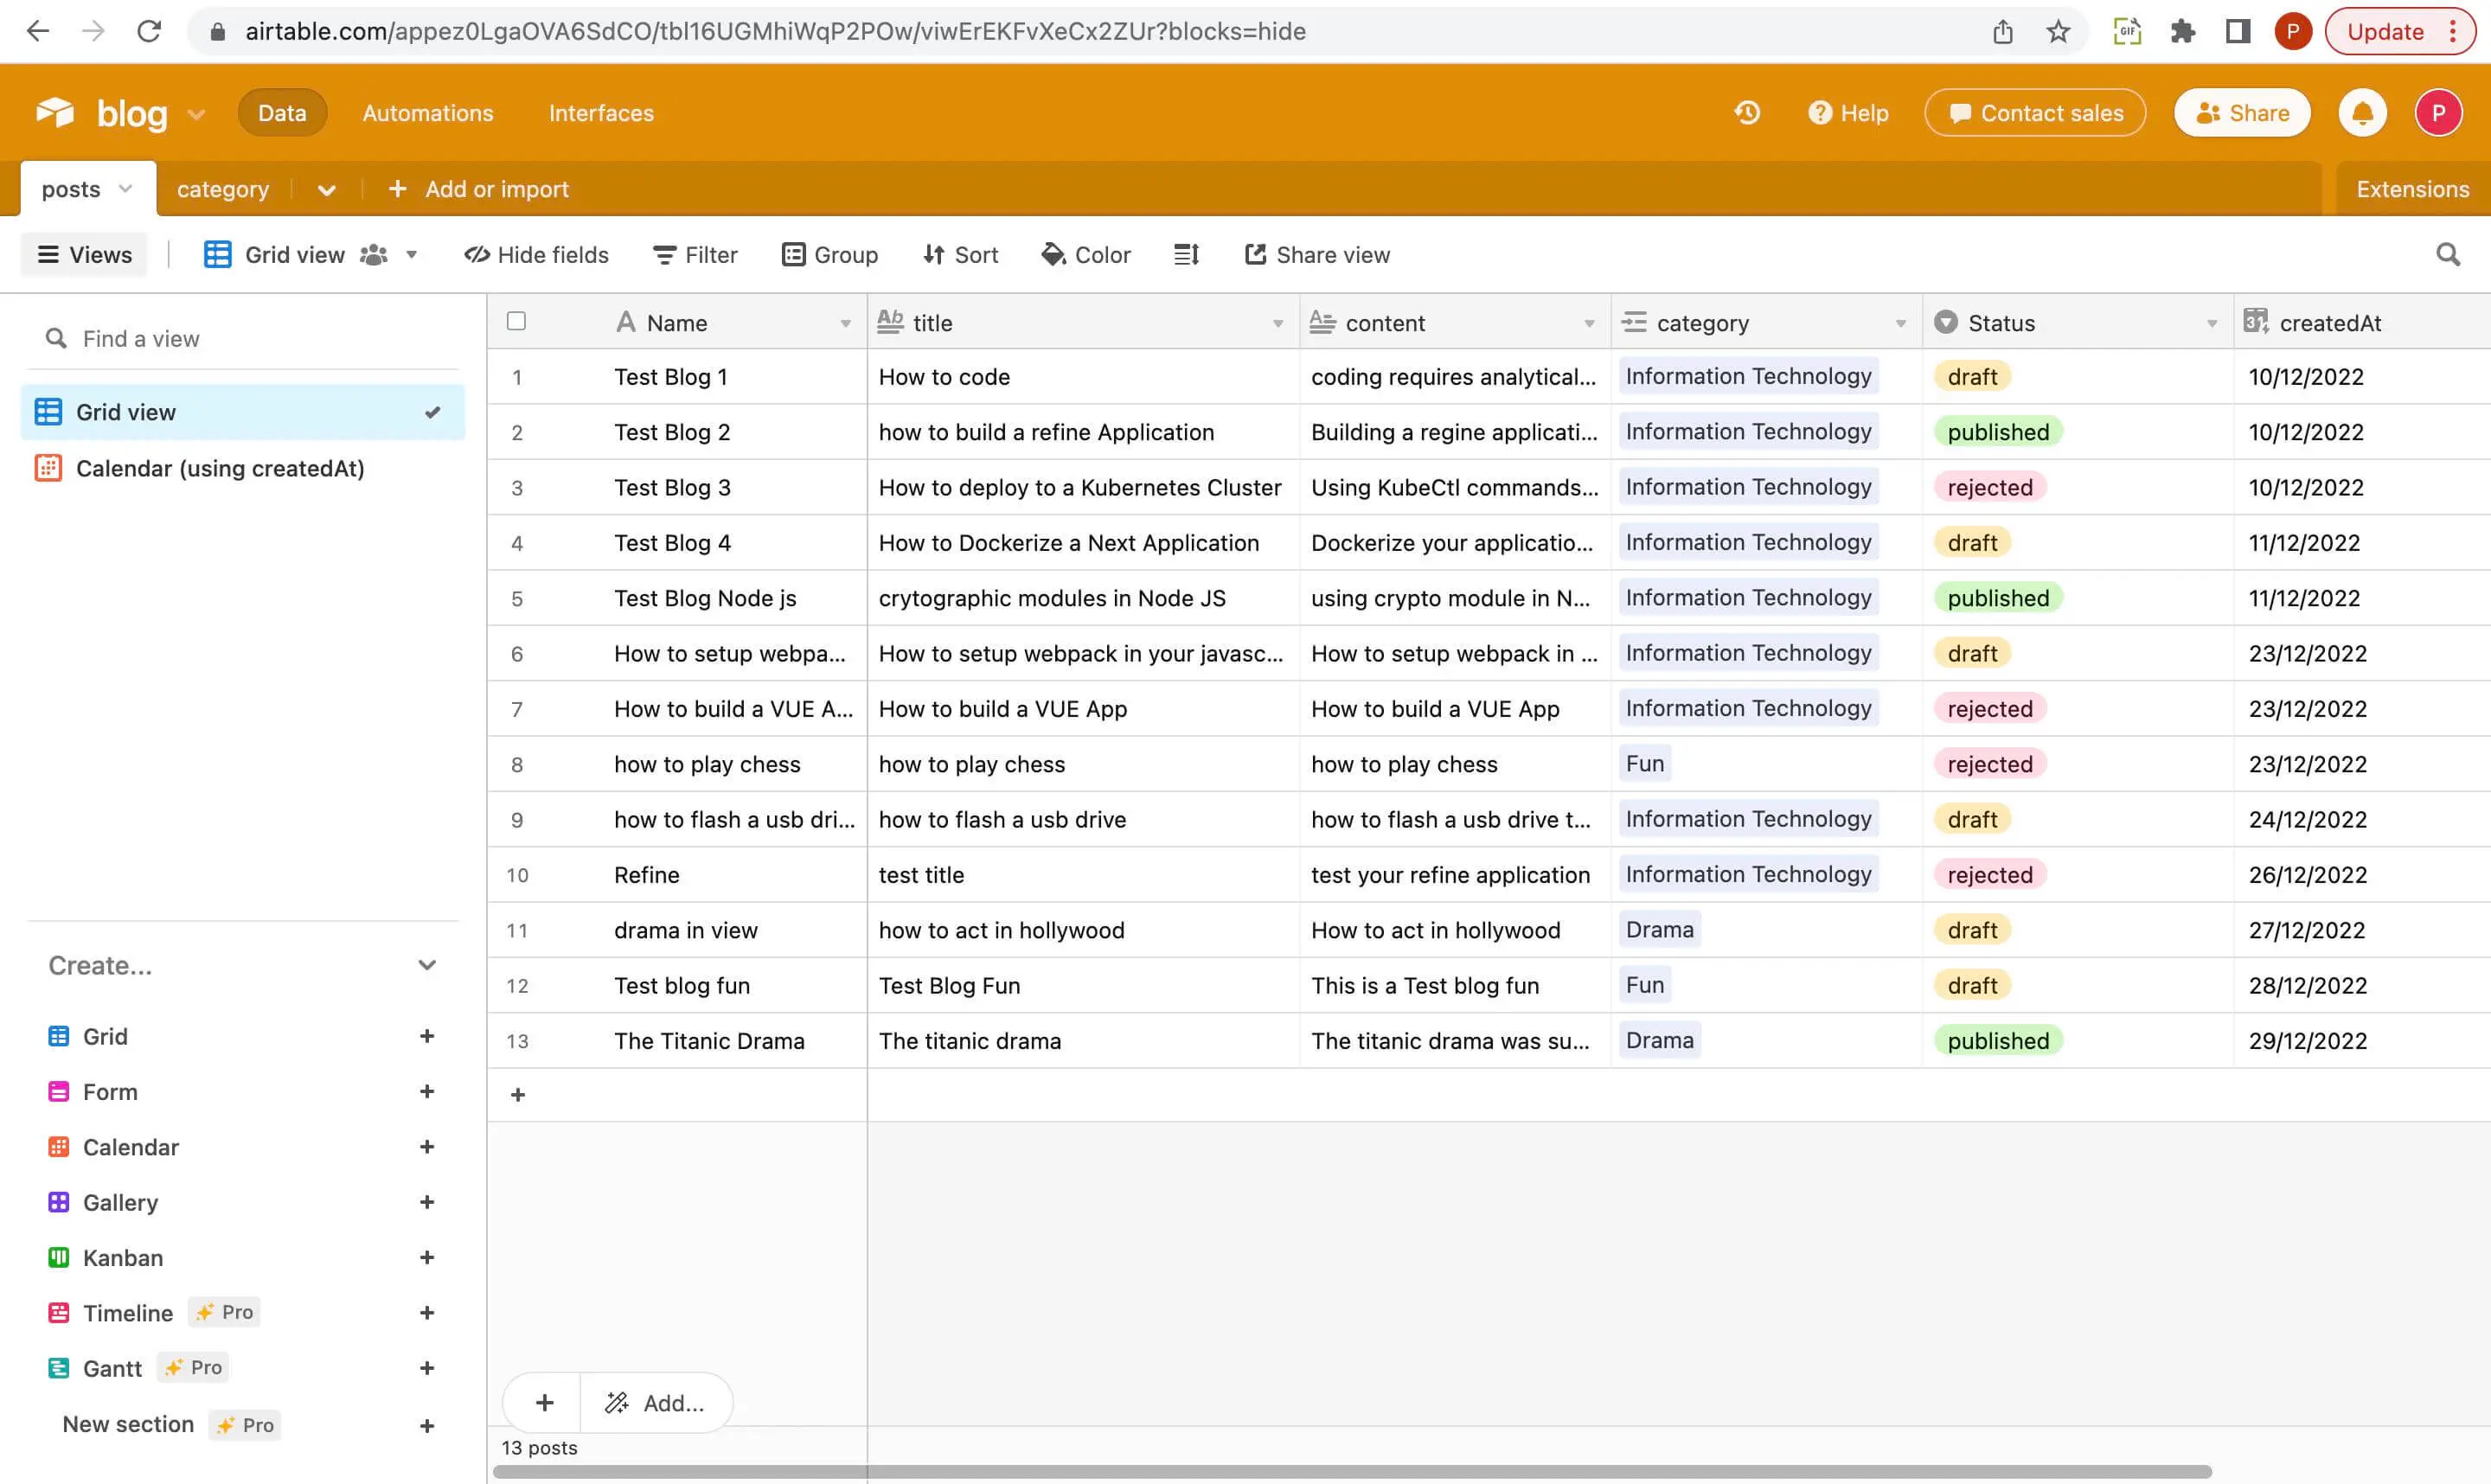2491x1484 pixels.
Task: Select the checkbox on the header row
Action: (x=516, y=320)
